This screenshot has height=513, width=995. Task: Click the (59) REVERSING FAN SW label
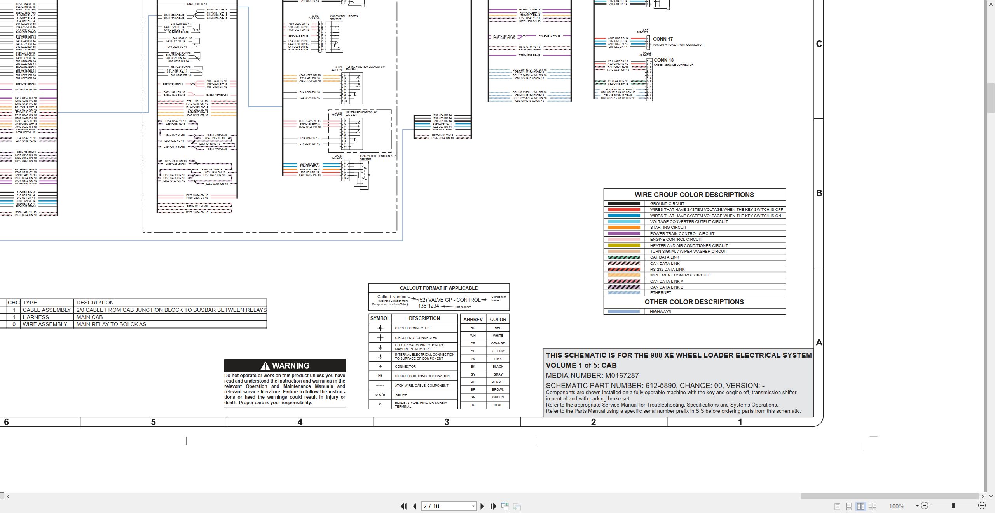[361, 112]
